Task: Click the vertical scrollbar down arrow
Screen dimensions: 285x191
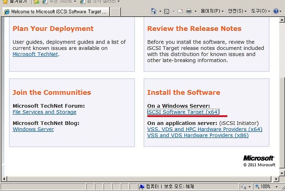Action: 282,173
